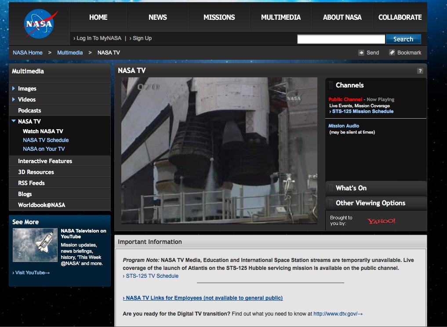Expand the Images sidebar section
Screen dimensions: 447x327
click(14, 89)
